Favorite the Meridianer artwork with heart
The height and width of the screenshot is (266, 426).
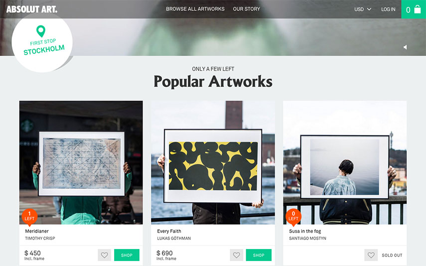104,255
